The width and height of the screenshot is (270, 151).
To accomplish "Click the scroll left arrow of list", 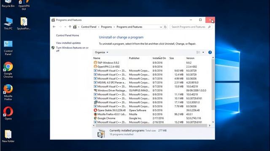I will (x=94, y=125).
